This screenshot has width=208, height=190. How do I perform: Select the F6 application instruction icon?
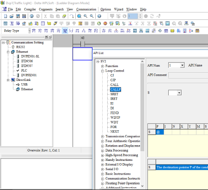(x=65, y=31)
